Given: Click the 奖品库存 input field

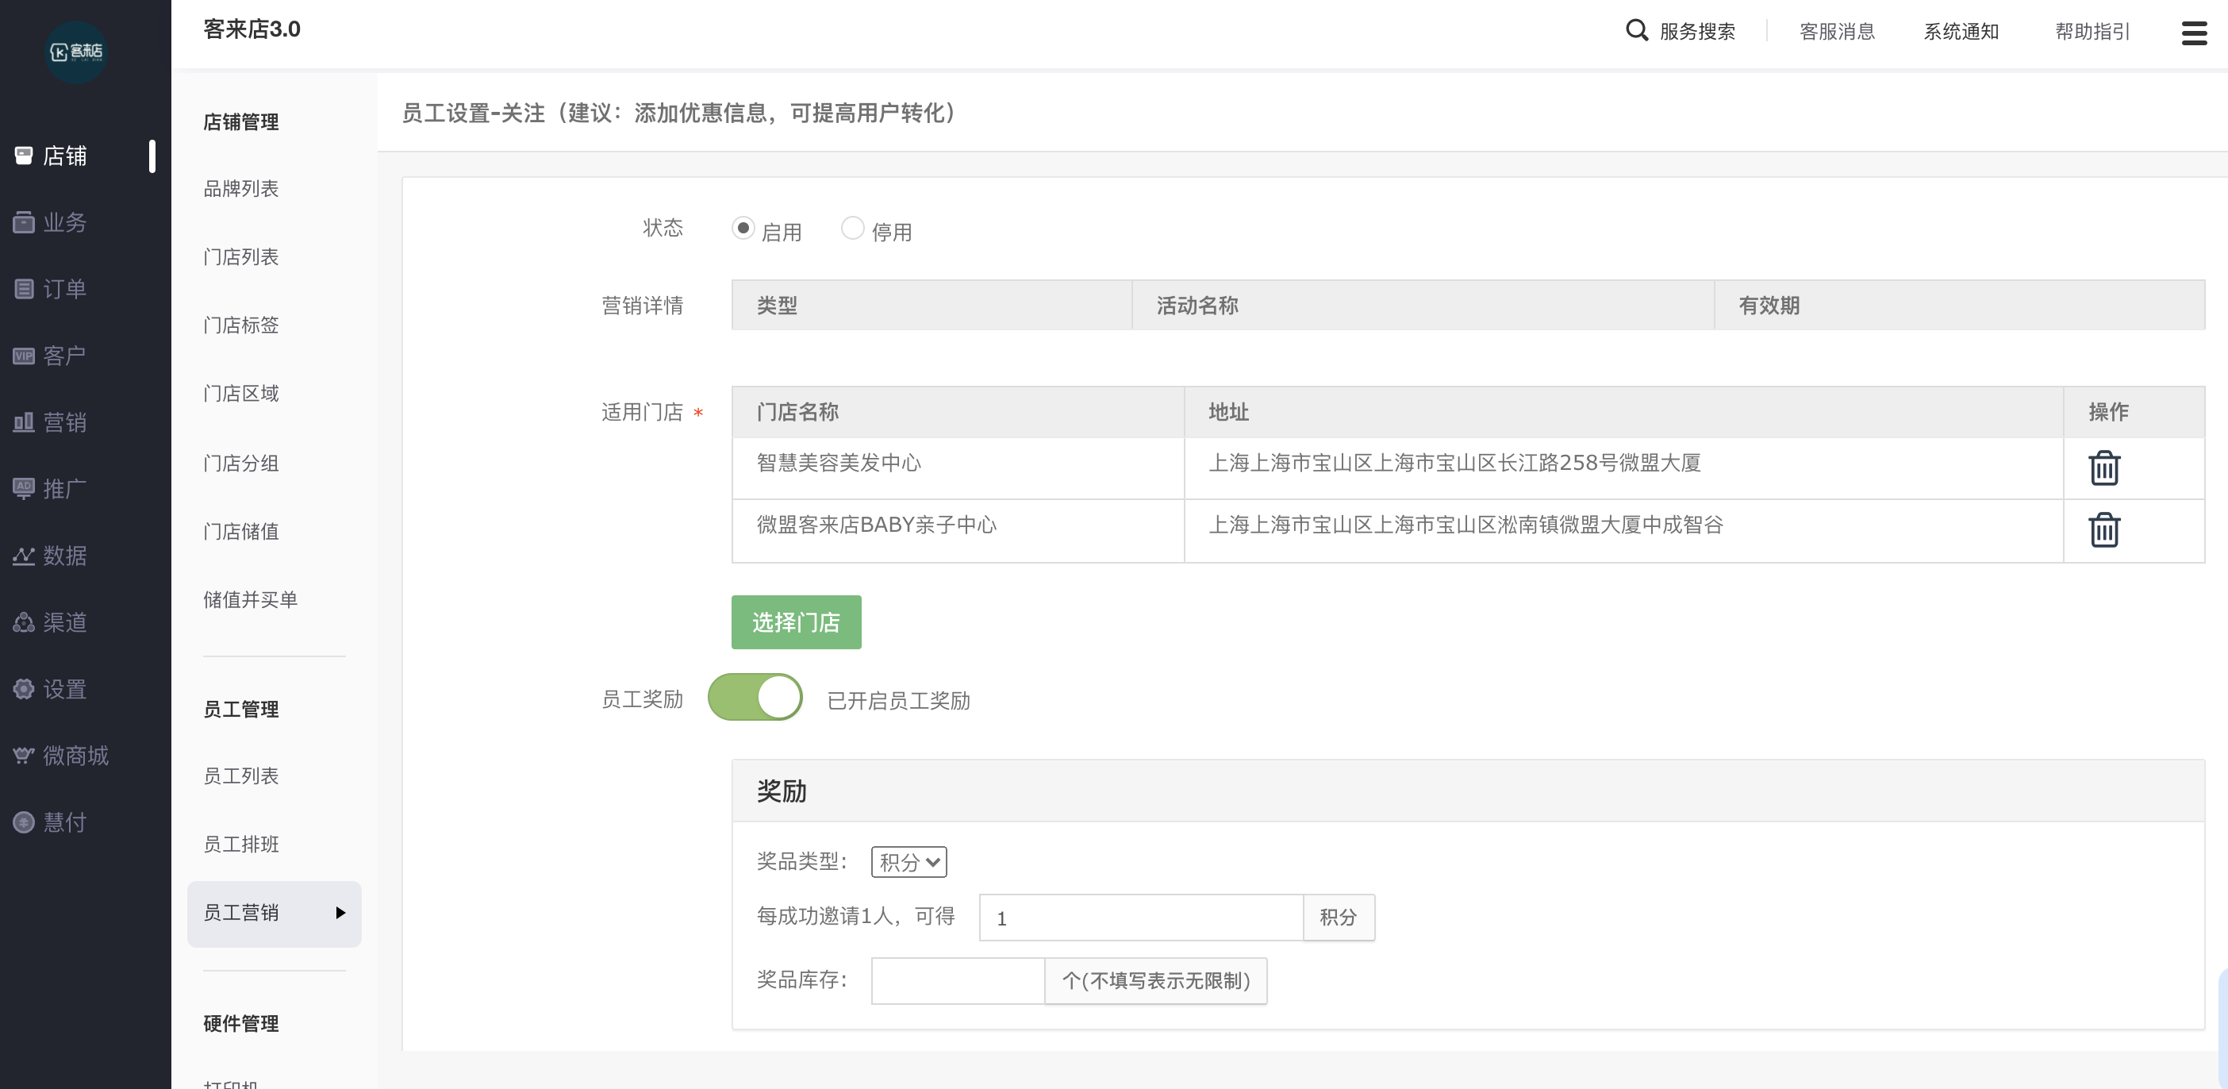Looking at the screenshot, I should click(x=958, y=980).
